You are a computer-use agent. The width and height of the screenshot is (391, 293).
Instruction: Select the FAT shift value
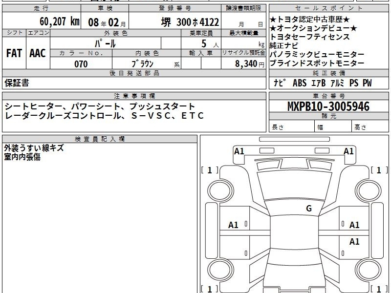tap(14, 53)
